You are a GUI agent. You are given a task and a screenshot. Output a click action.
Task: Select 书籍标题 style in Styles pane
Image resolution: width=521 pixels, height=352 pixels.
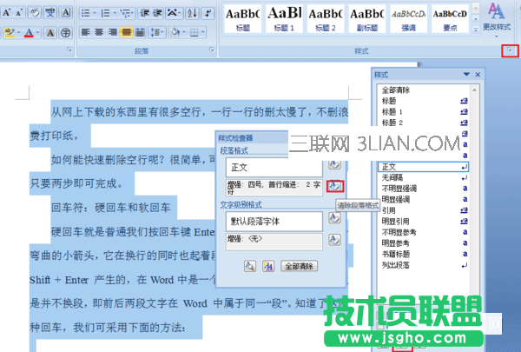[x=424, y=254]
